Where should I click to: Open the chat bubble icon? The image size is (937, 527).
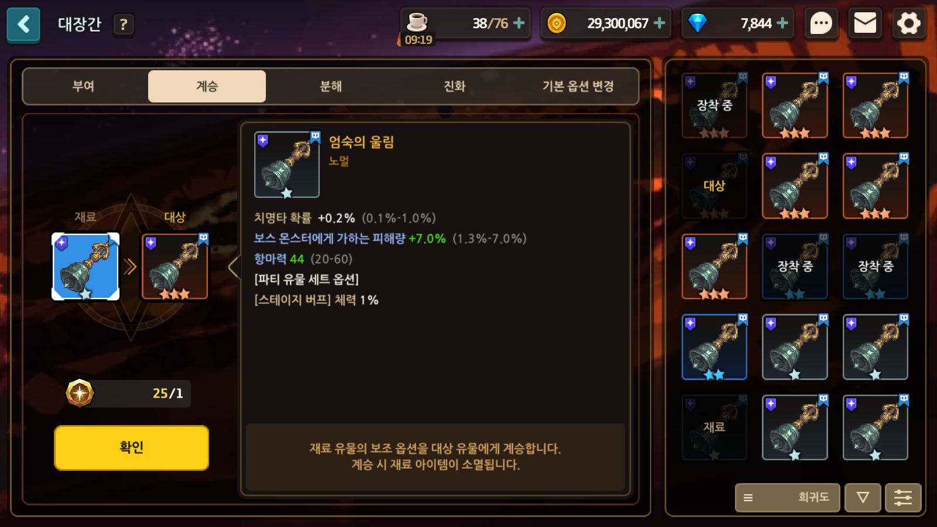click(x=821, y=23)
